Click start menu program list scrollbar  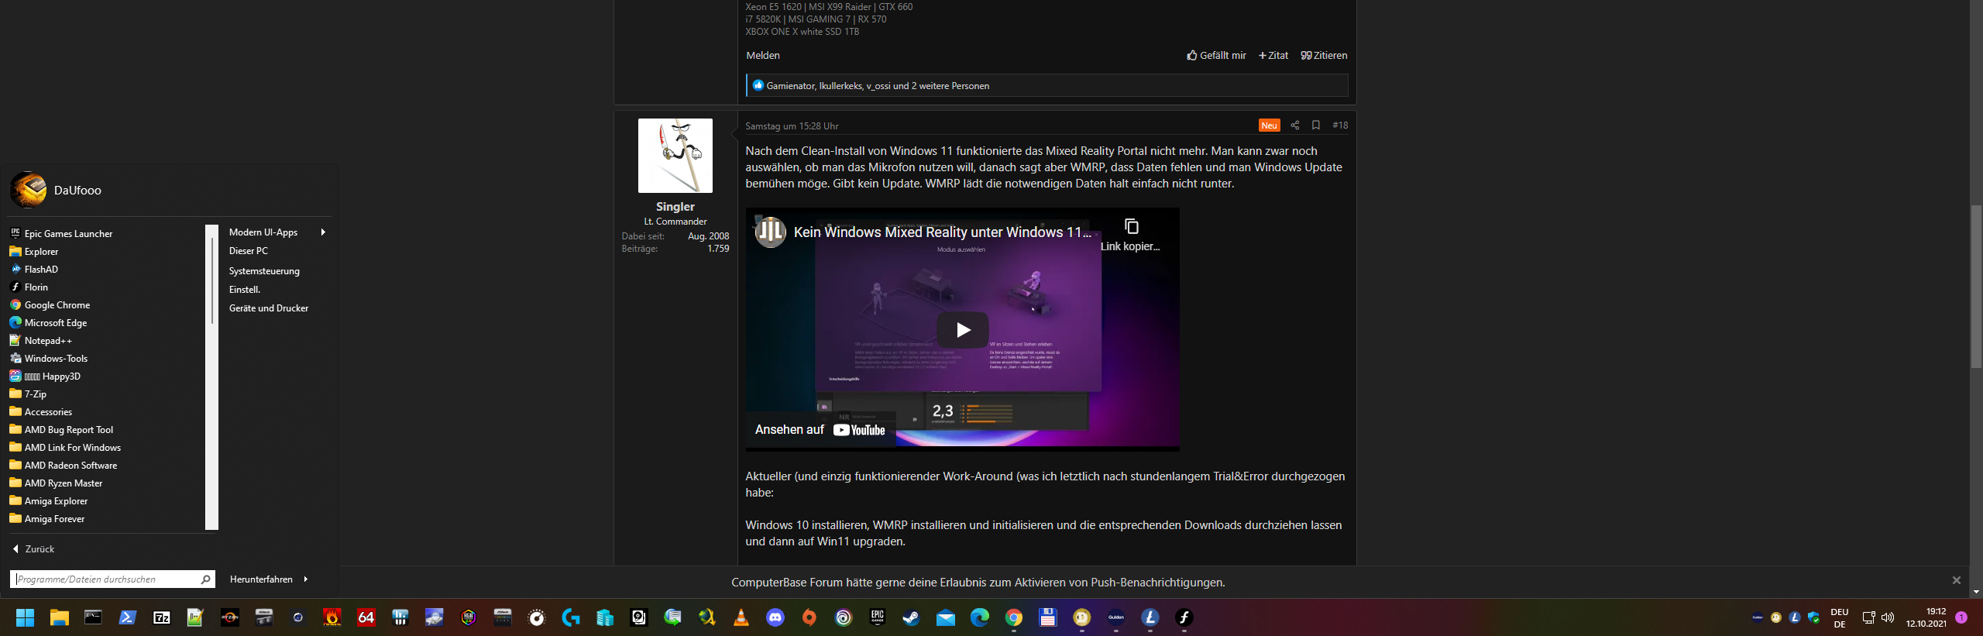point(211,279)
